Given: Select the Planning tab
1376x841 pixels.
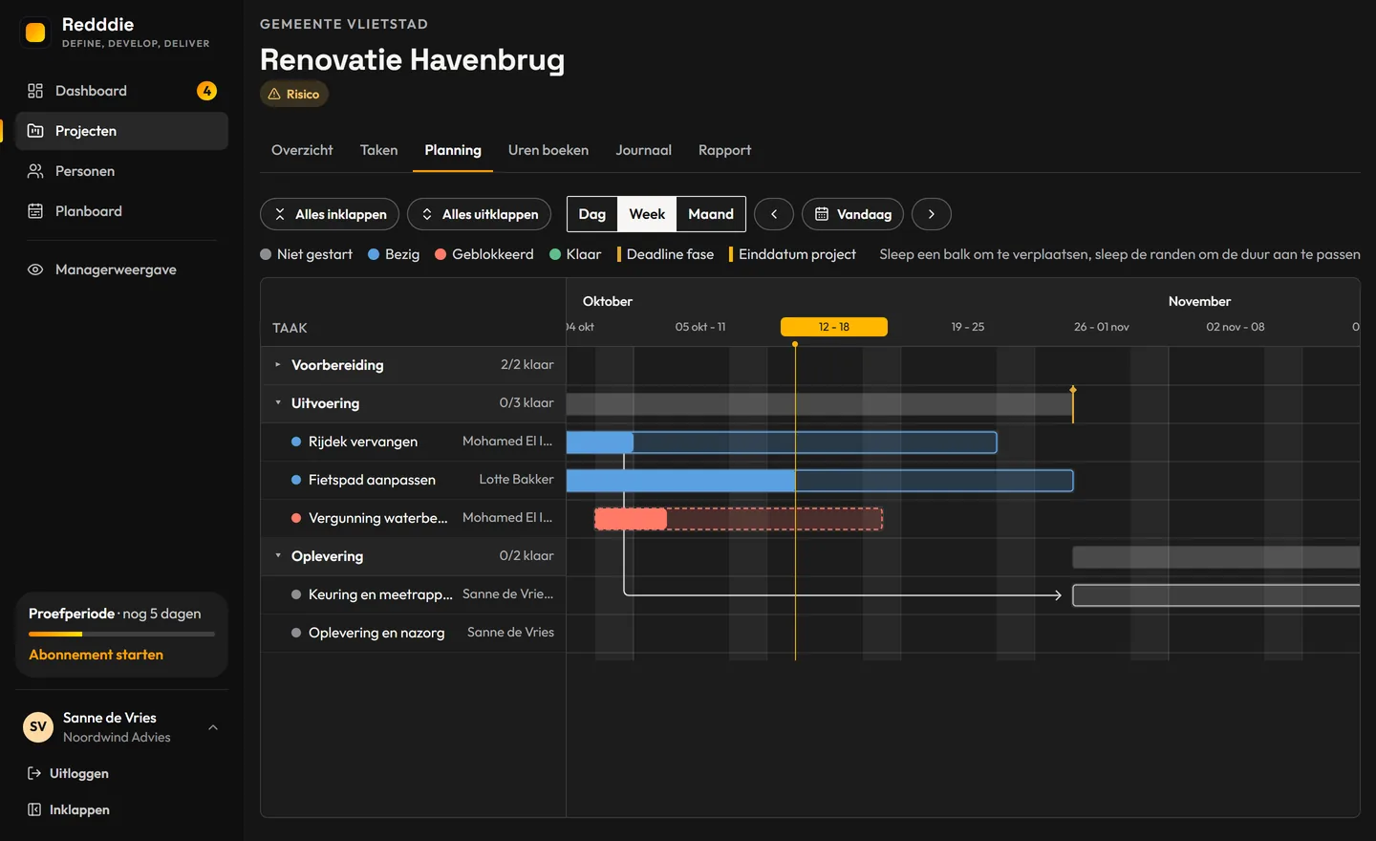Looking at the screenshot, I should (453, 150).
